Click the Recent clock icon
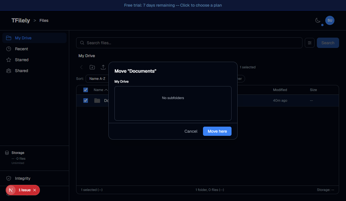 [9, 49]
